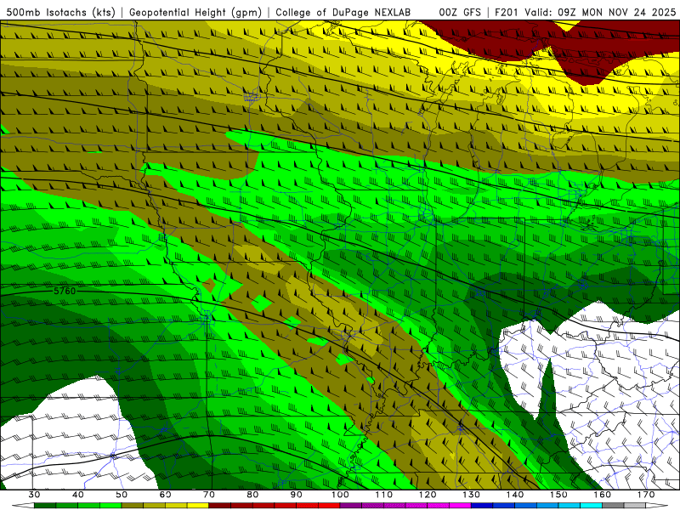The image size is (680, 510).
Task: Click the 100 knot legend label
Action: pyautogui.click(x=340, y=495)
